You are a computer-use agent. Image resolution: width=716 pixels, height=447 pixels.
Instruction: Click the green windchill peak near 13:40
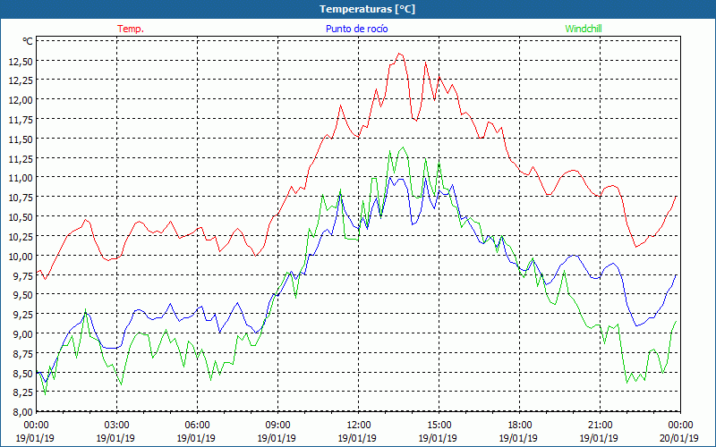[403, 148]
